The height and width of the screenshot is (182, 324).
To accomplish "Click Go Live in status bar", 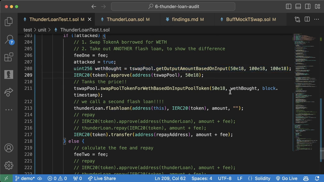I will 287,178.
